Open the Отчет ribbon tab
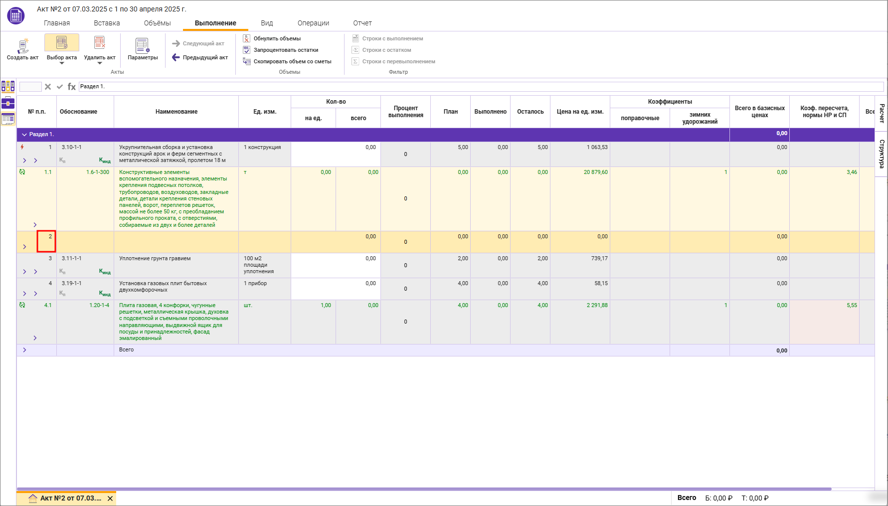The width and height of the screenshot is (888, 506). 362,23
